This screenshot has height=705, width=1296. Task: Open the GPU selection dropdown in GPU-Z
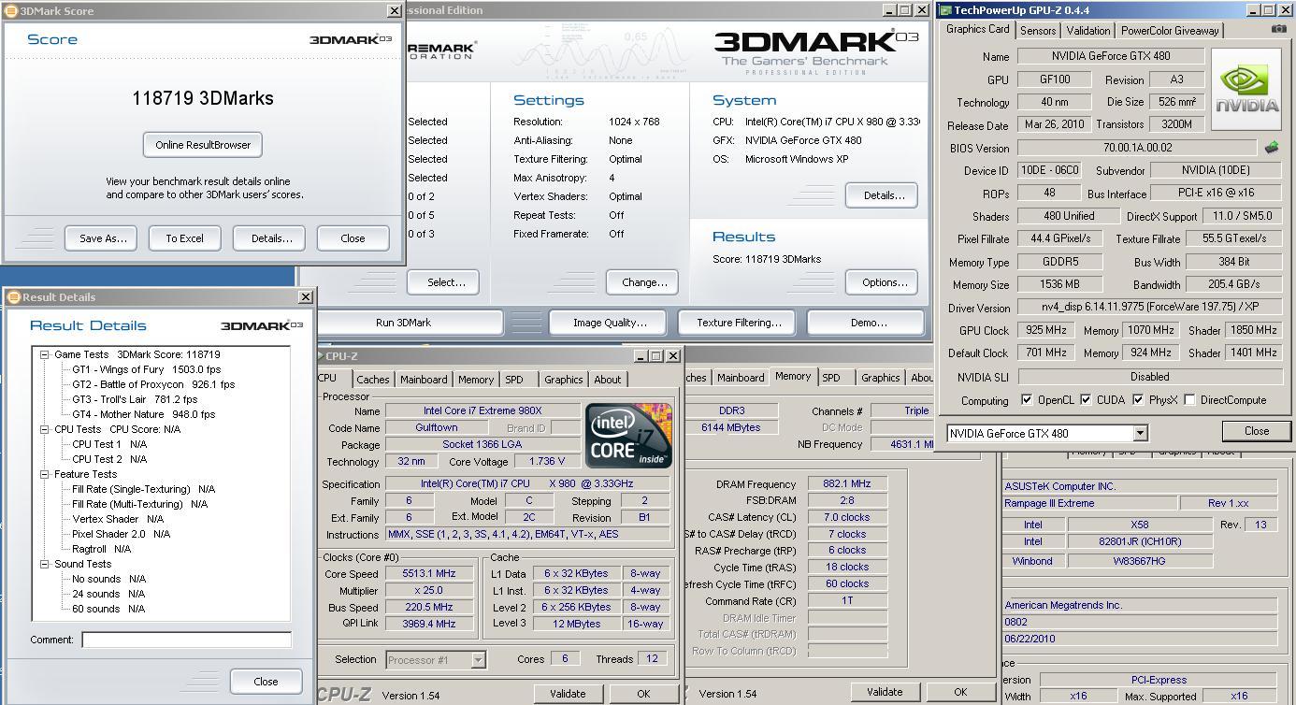1140,433
